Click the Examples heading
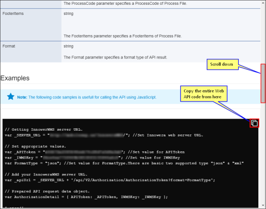Viewport: 266px width, 209px height. click(x=15, y=78)
